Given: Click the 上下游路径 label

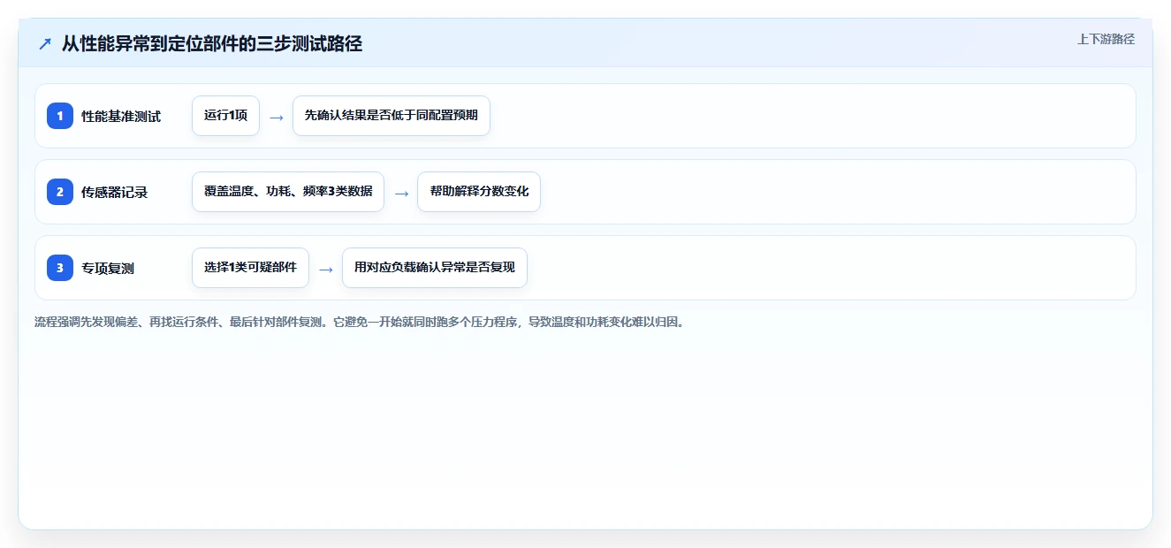Looking at the screenshot, I should [1106, 39].
